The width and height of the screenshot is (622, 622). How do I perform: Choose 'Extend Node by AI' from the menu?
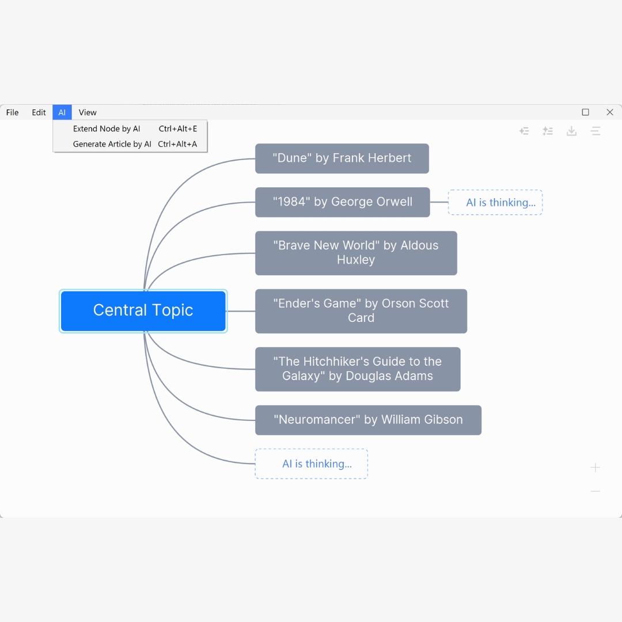[x=107, y=128]
